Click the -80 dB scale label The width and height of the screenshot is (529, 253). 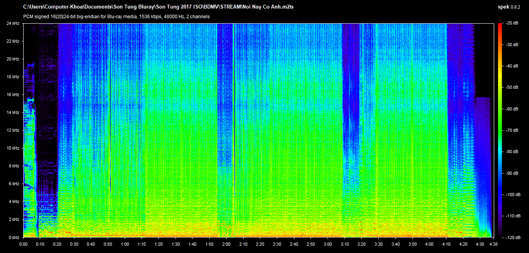point(511,152)
